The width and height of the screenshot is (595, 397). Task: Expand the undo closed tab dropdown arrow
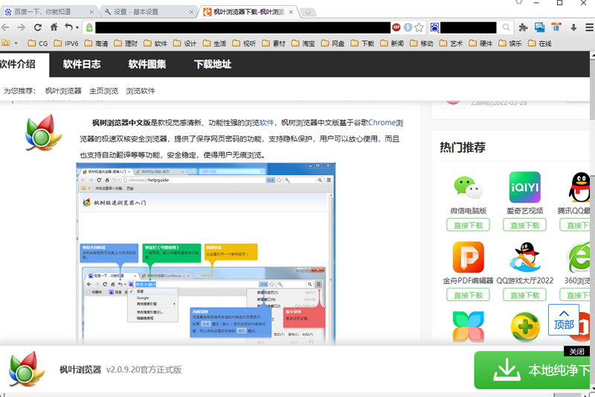(77, 28)
